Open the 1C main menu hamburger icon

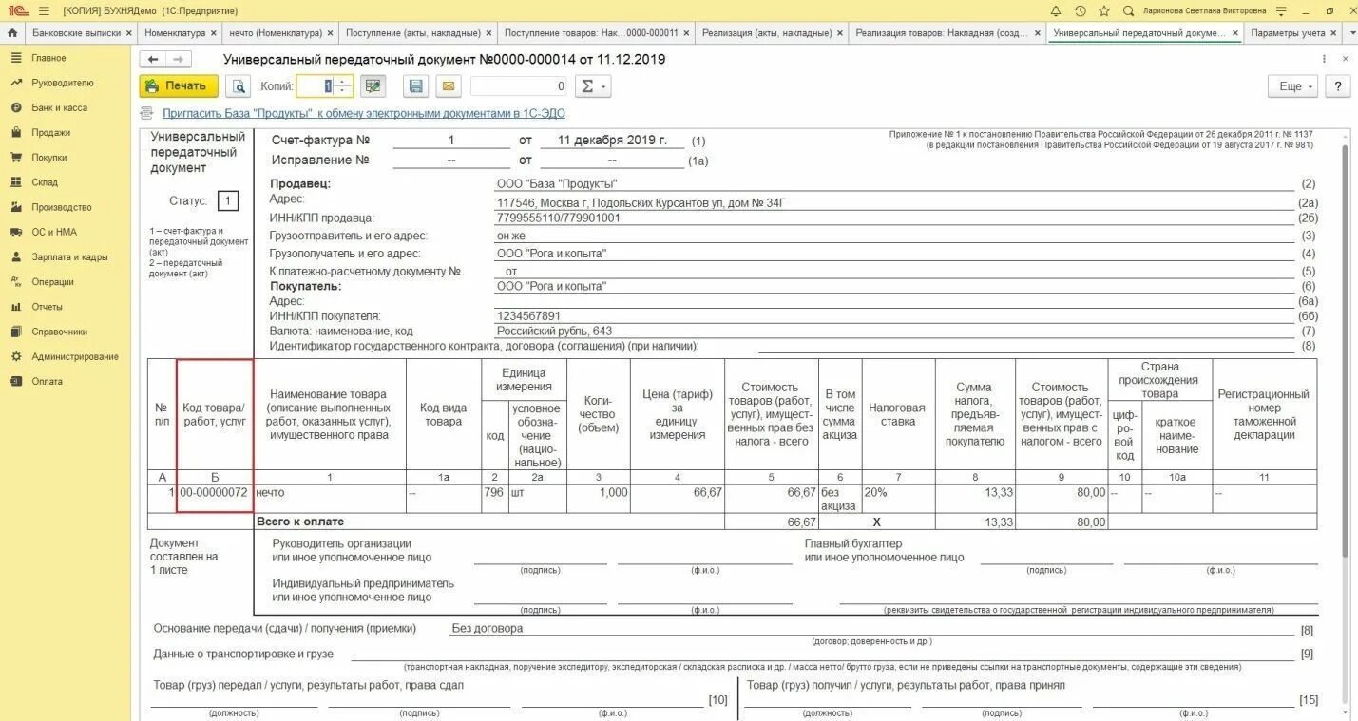(44, 10)
